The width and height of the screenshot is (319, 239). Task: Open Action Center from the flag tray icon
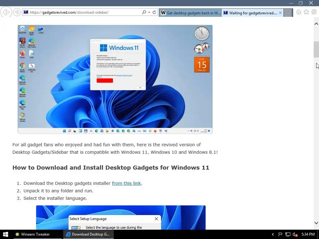click(x=280, y=234)
